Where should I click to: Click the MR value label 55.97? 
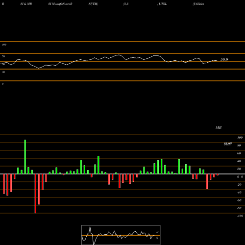click(228, 144)
